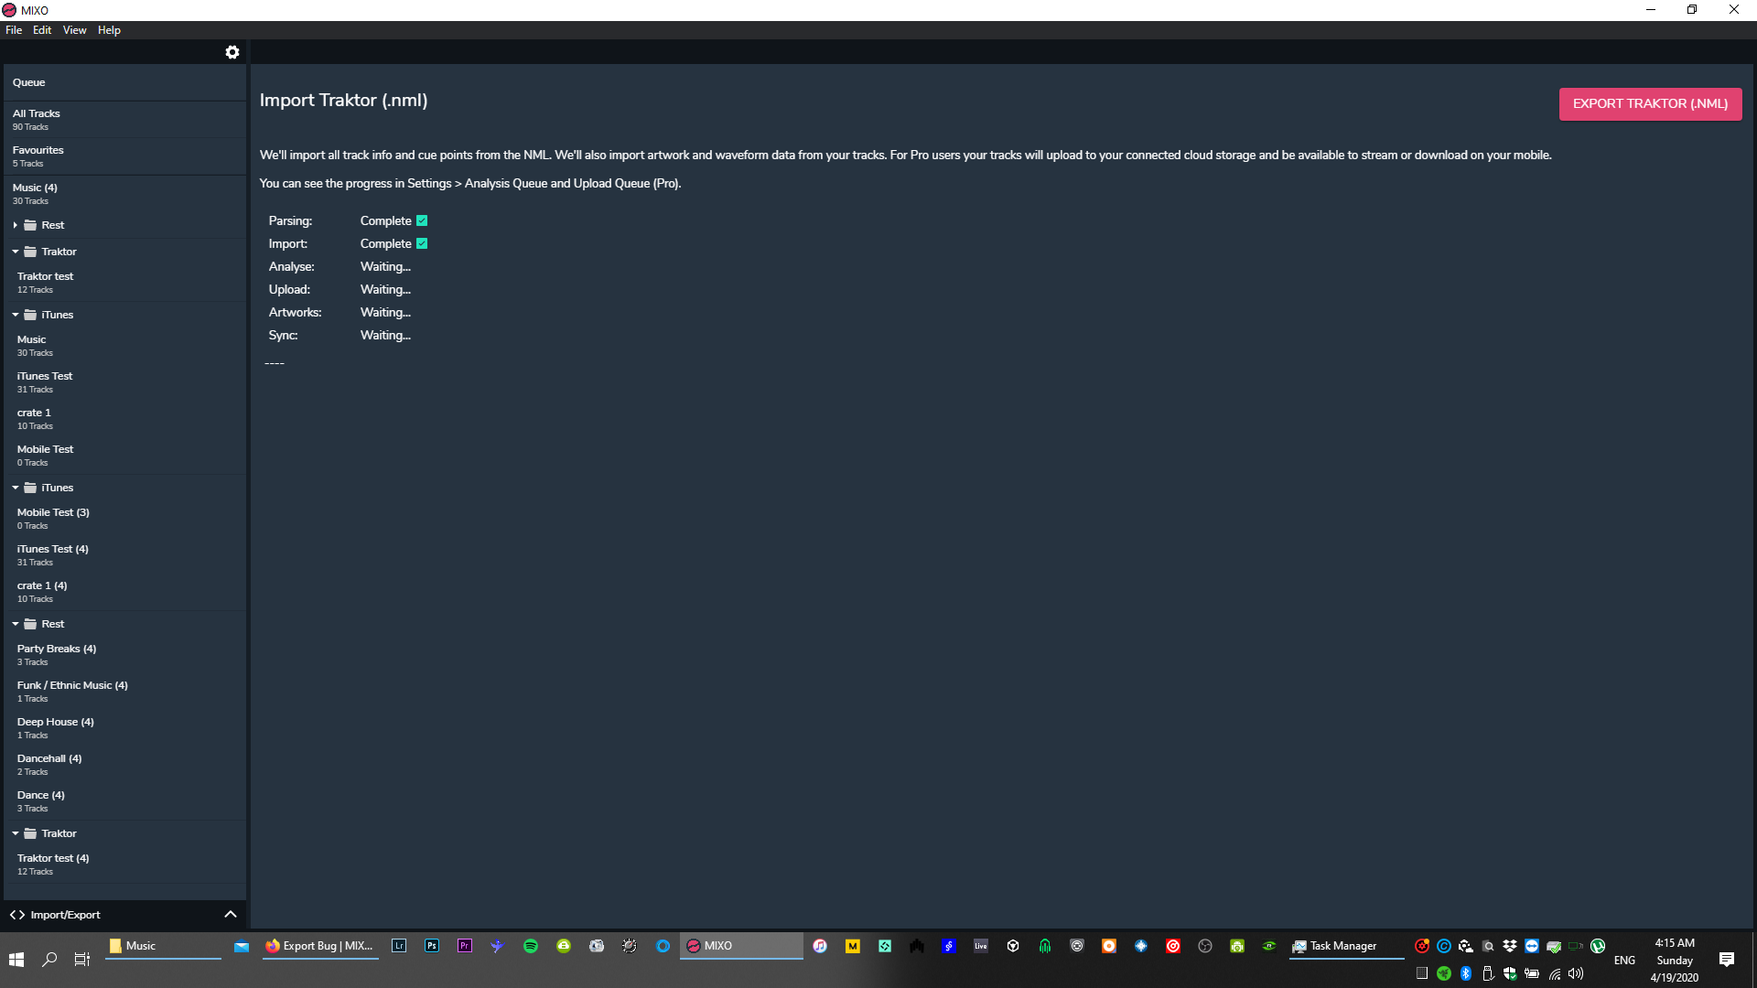
Task: Click the Dropbox tray icon
Action: pyautogui.click(x=1510, y=946)
